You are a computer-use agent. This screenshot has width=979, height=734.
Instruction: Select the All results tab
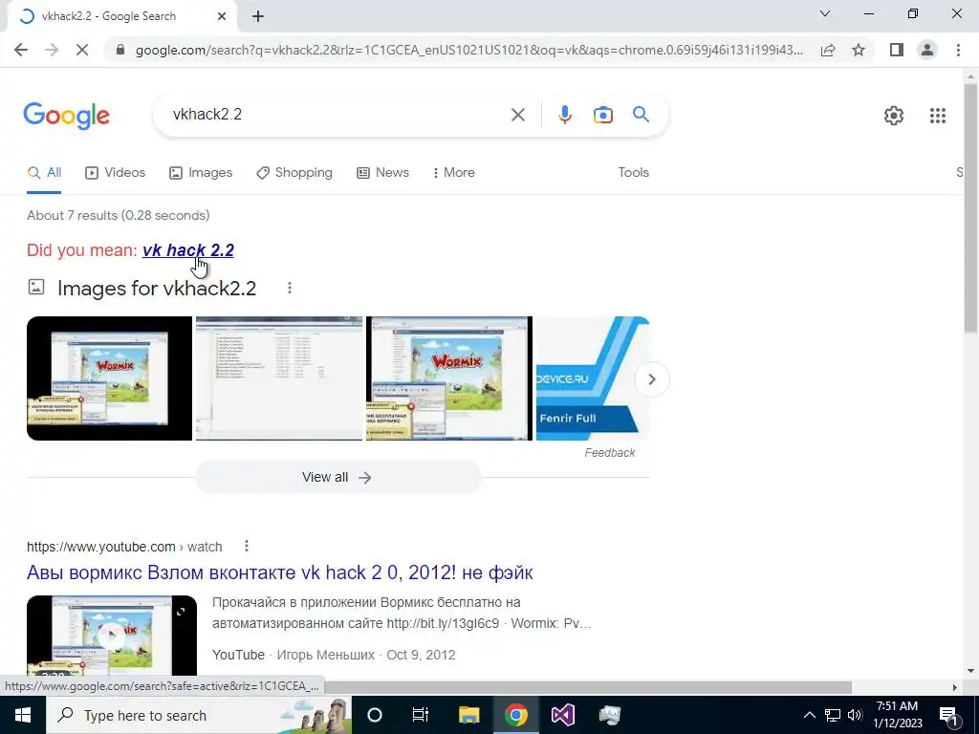[x=44, y=173]
